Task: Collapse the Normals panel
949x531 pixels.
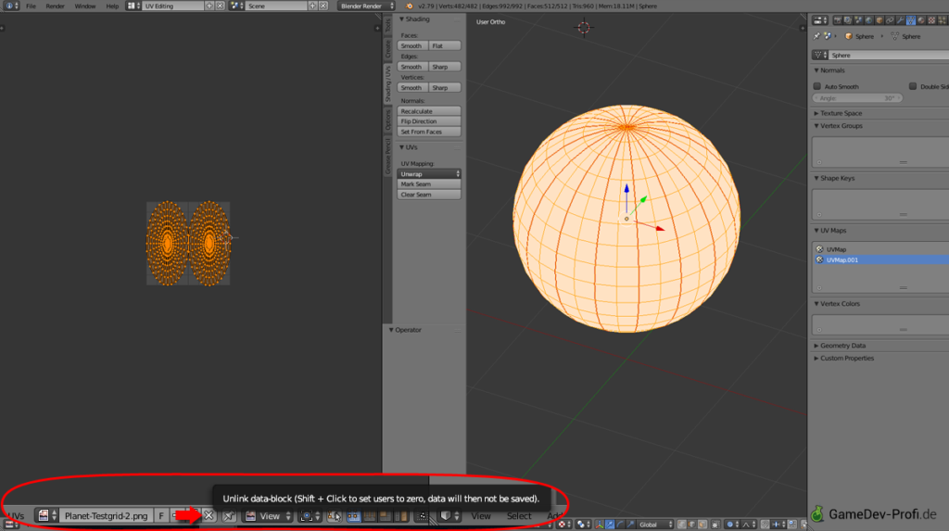Action: pyautogui.click(x=829, y=70)
